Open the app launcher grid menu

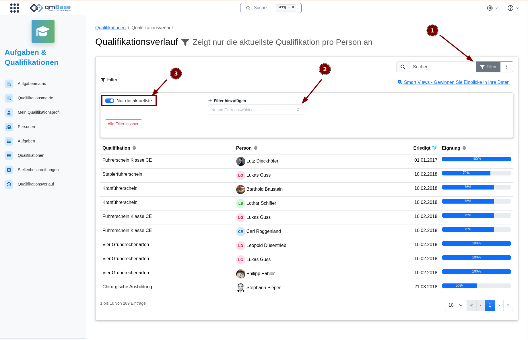tap(15, 8)
